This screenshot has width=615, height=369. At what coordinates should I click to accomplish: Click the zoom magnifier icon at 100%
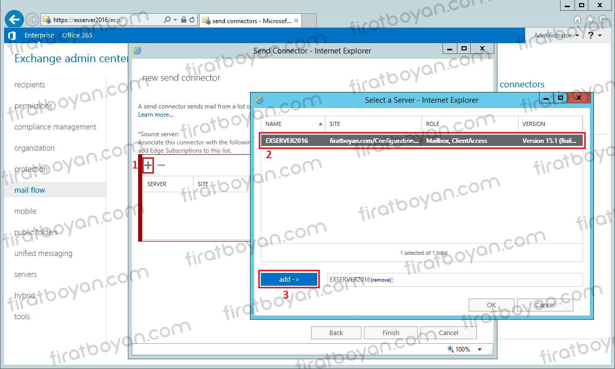pos(451,349)
